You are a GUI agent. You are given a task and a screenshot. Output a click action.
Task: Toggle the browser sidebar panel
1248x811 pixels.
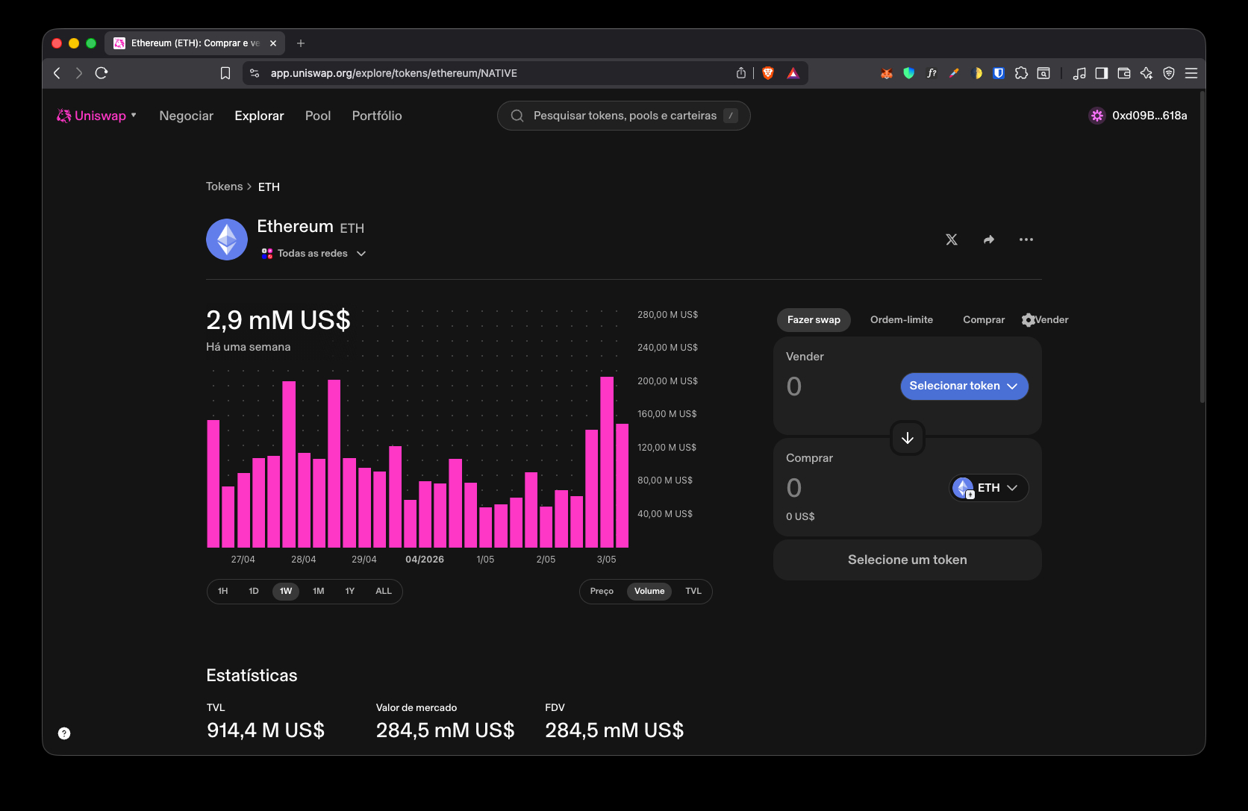pyautogui.click(x=1102, y=73)
